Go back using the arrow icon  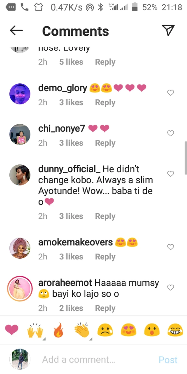tap(16, 31)
